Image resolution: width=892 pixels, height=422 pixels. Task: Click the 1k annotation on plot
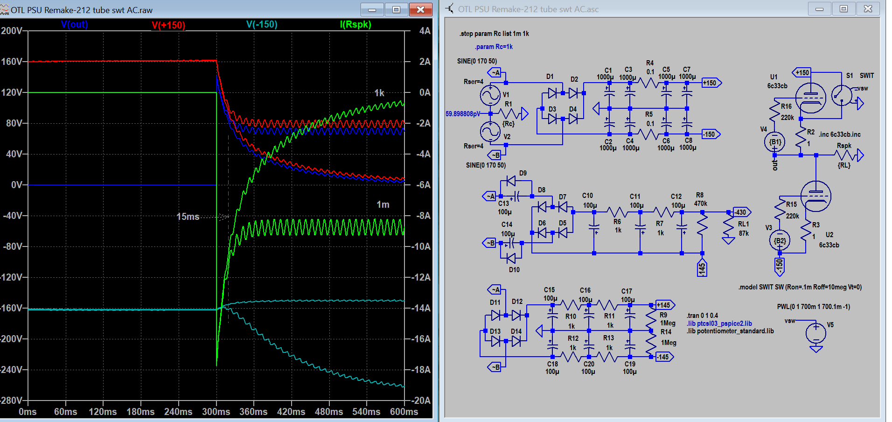point(379,93)
